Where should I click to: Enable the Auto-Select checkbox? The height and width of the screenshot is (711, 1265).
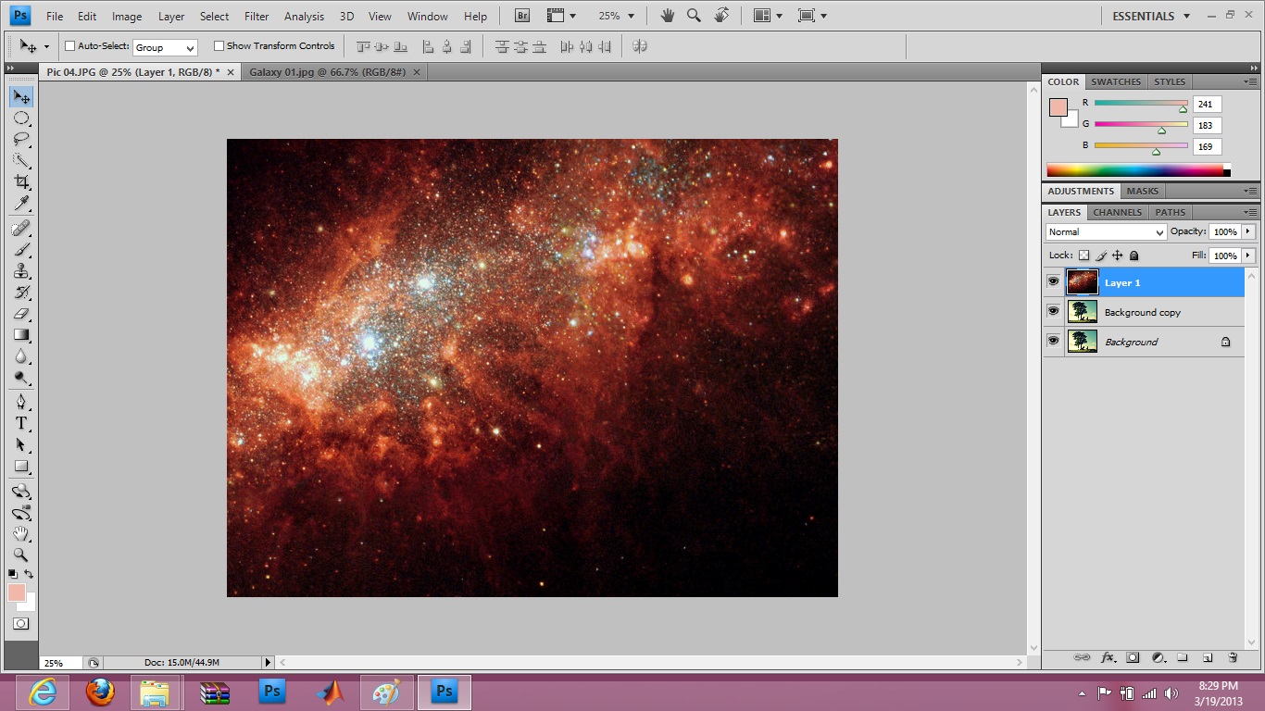point(70,46)
